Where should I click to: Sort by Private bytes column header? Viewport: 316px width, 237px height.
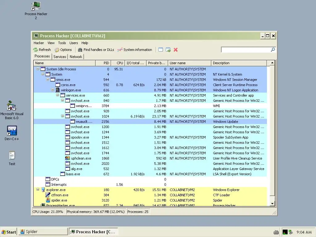click(157, 63)
